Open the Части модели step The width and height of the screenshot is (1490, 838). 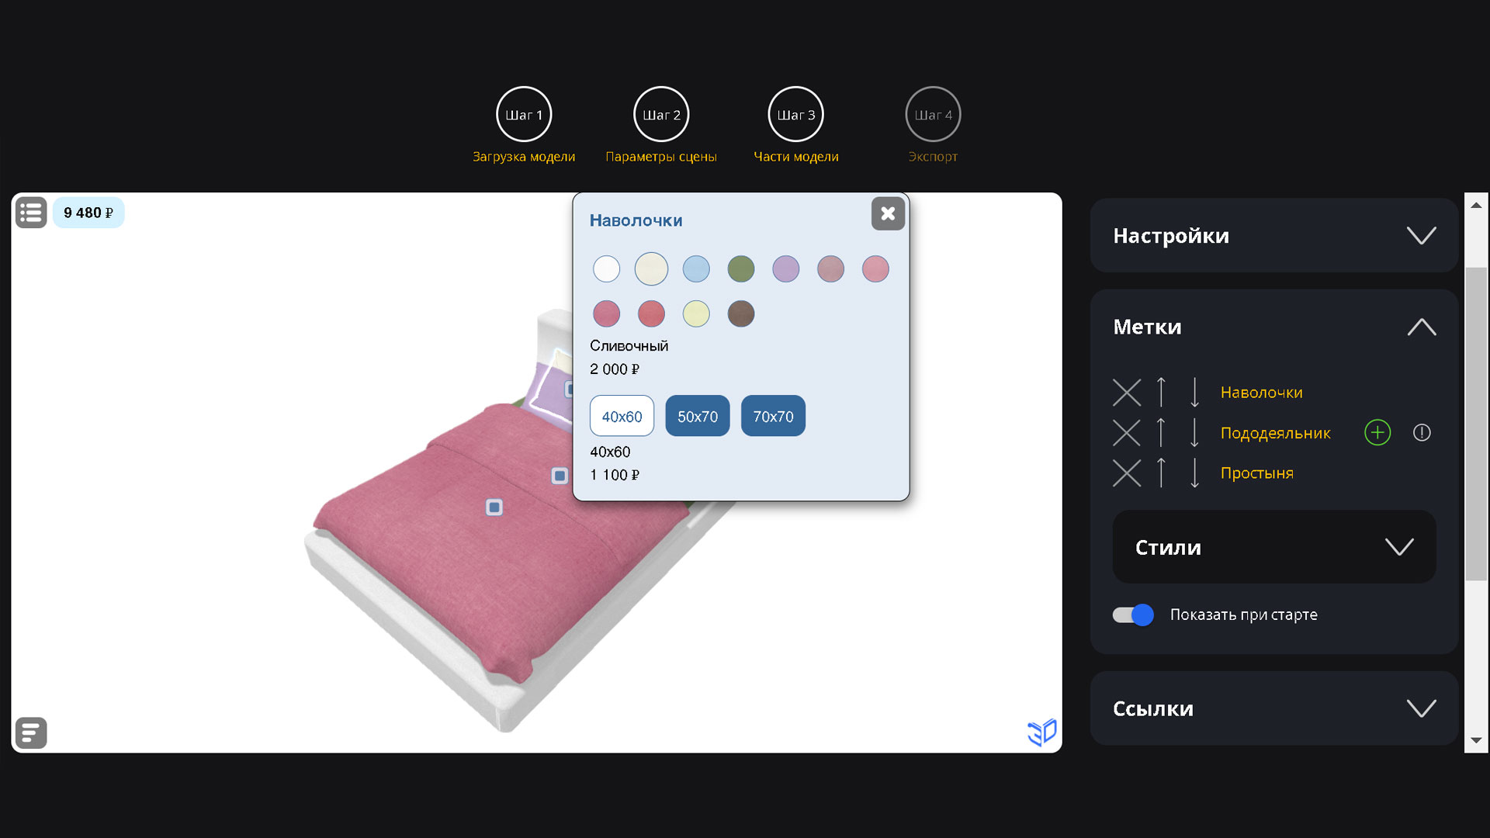[x=795, y=114]
